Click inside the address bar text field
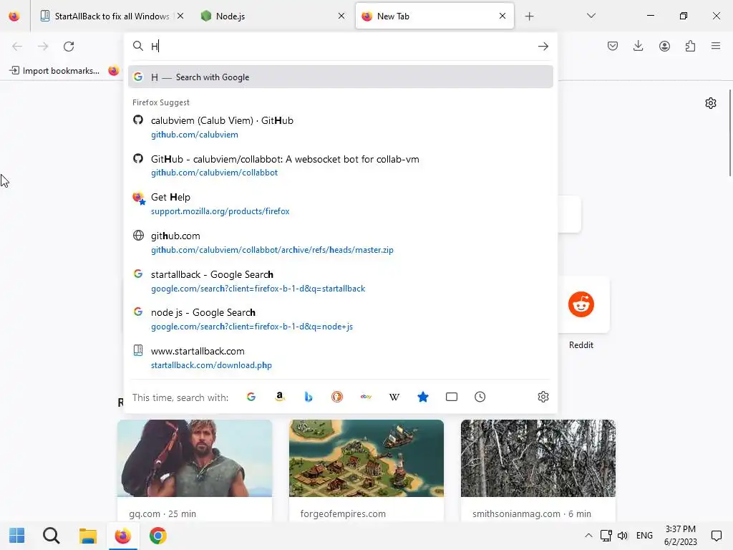Image resolution: width=733 pixels, height=550 pixels. tap(341, 47)
